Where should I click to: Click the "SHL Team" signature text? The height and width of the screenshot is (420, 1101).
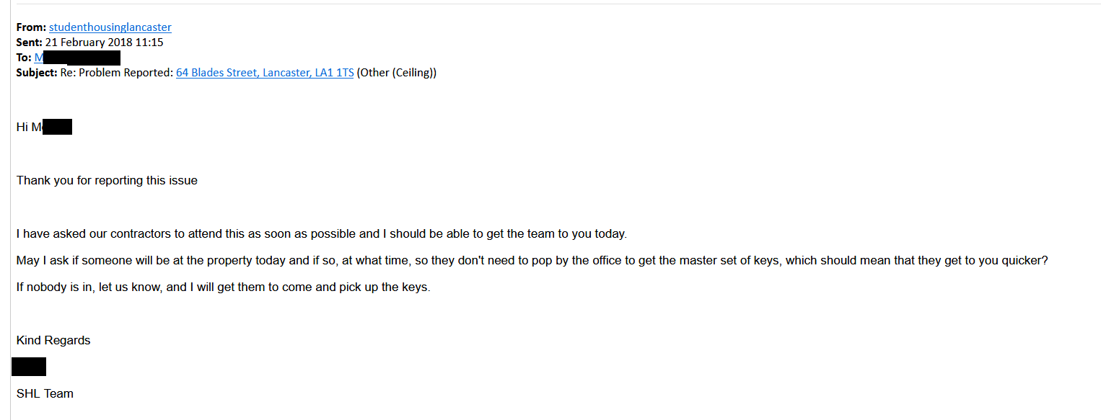click(45, 394)
